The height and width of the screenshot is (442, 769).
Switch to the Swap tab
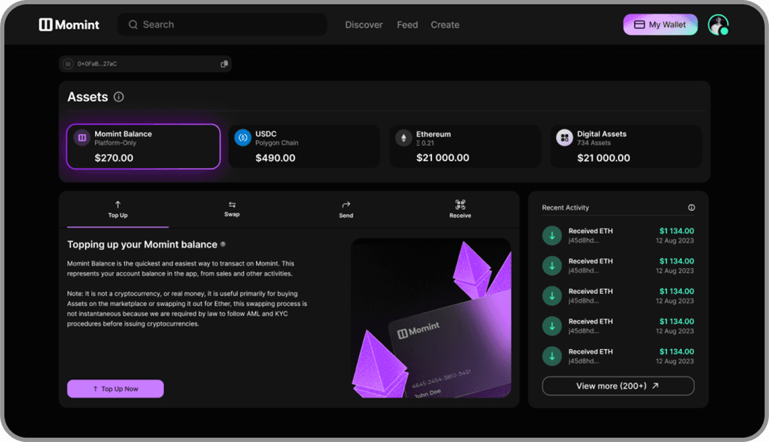pos(232,209)
